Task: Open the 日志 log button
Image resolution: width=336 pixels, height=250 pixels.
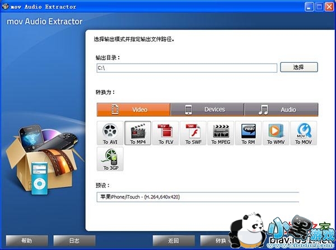Action: tap(74, 241)
